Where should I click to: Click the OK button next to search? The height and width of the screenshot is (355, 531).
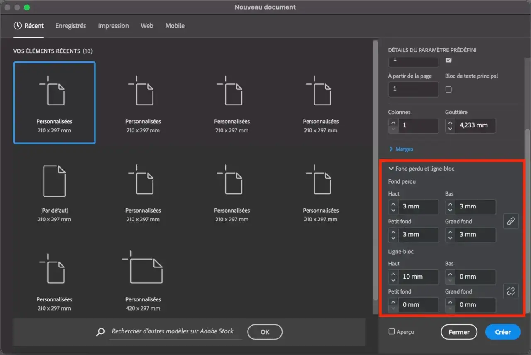pyautogui.click(x=265, y=332)
